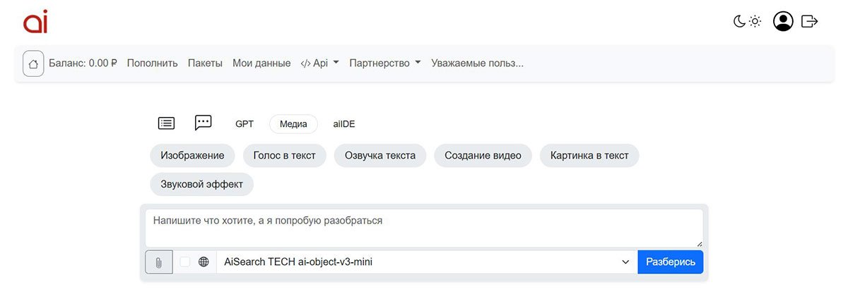Select the Картинка в текст chip
Viewport: 848px width, 289px height.
(589, 156)
